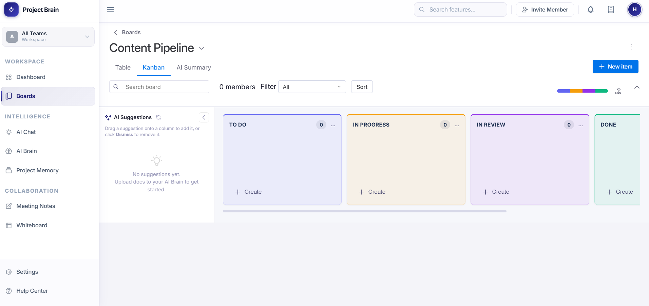Click the lightbulb in empty suggestions
Screen dimensions: 649x306
[157, 160]
